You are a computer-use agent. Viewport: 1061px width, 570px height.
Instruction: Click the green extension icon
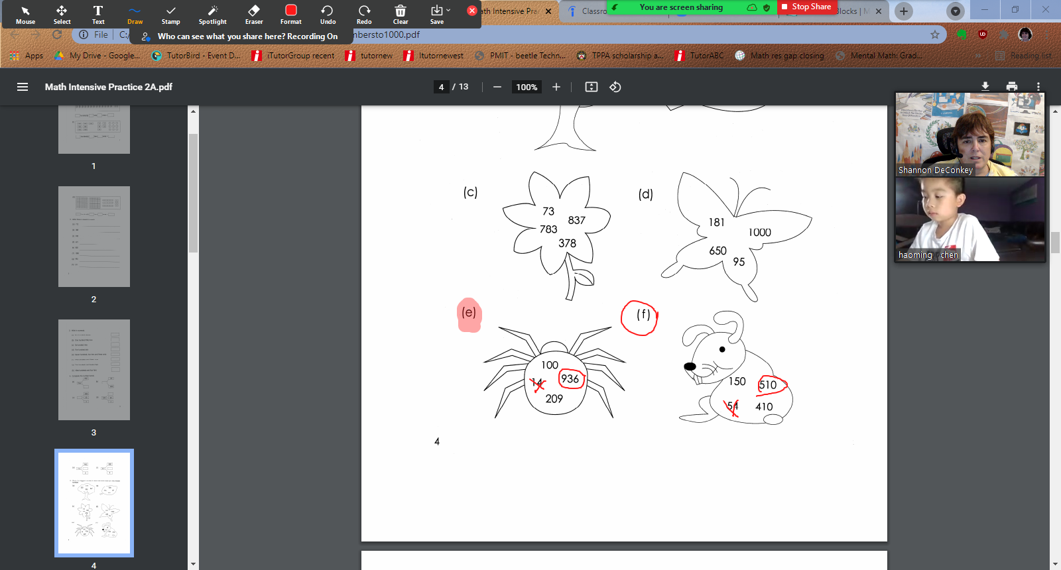962,34
